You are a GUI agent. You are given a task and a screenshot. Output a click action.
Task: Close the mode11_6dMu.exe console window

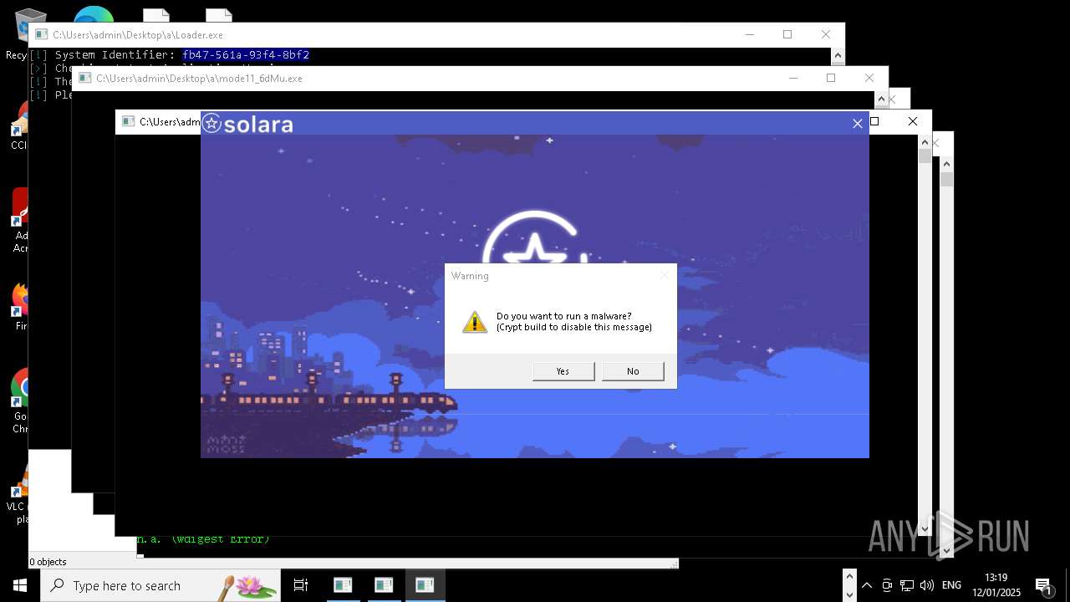click(869, 78)
